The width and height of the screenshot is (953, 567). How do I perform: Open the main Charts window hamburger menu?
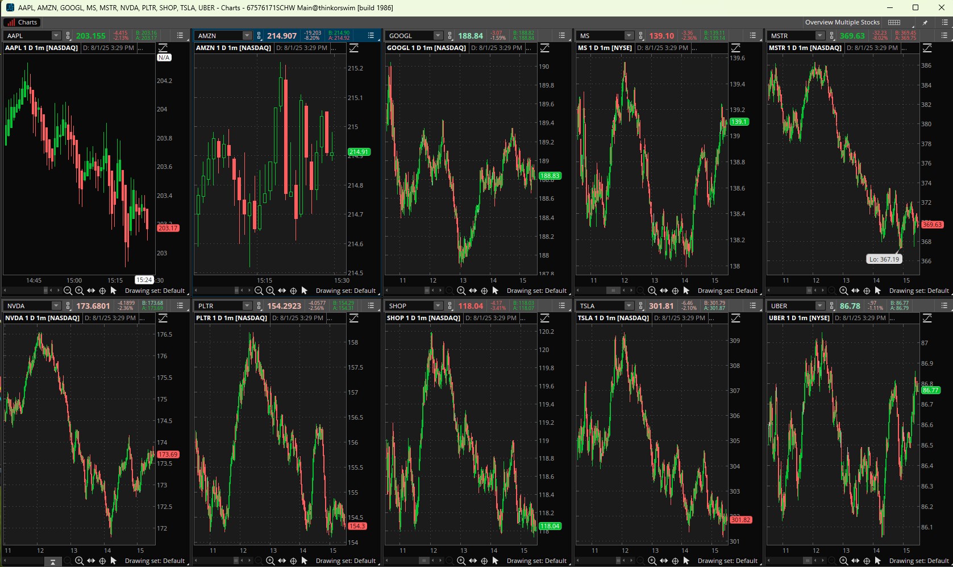point(944,22)
